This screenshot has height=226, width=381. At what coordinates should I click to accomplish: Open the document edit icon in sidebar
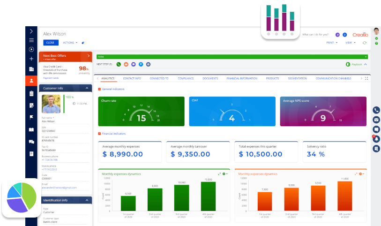(31, 105)
